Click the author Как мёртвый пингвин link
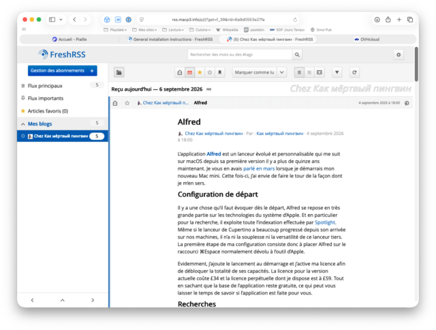Screen dimensions: 436x330 [x=280, y=134]
